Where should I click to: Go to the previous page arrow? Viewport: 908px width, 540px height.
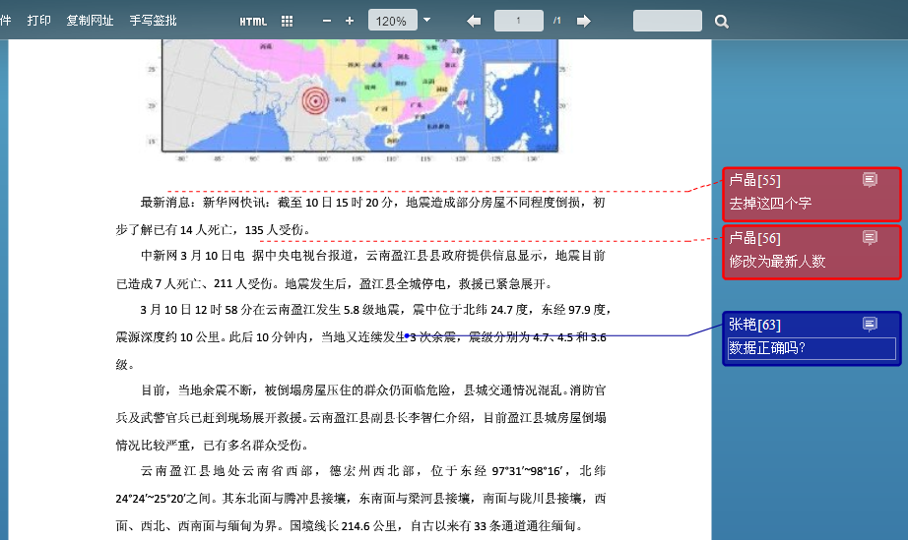(x=474, y=21)
